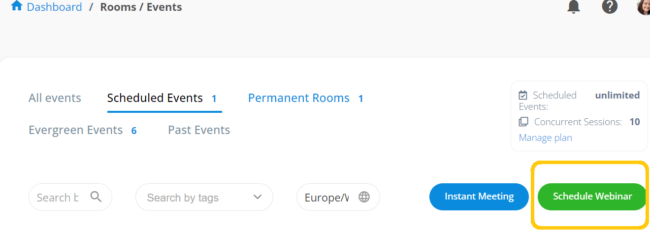650x235 pixels.
Task: Expand the Search by tags dropdown
Action: click(x=257, y=197)
